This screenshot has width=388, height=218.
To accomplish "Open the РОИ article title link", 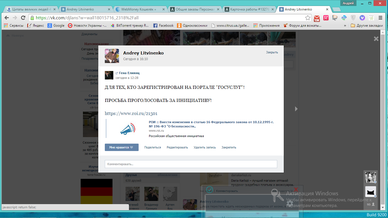I will point(211,124).
